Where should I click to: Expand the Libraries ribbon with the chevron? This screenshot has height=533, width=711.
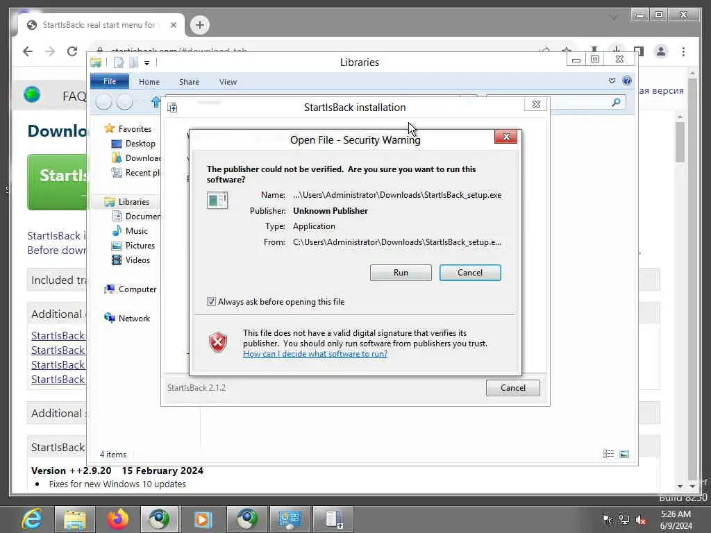point(612,81)
